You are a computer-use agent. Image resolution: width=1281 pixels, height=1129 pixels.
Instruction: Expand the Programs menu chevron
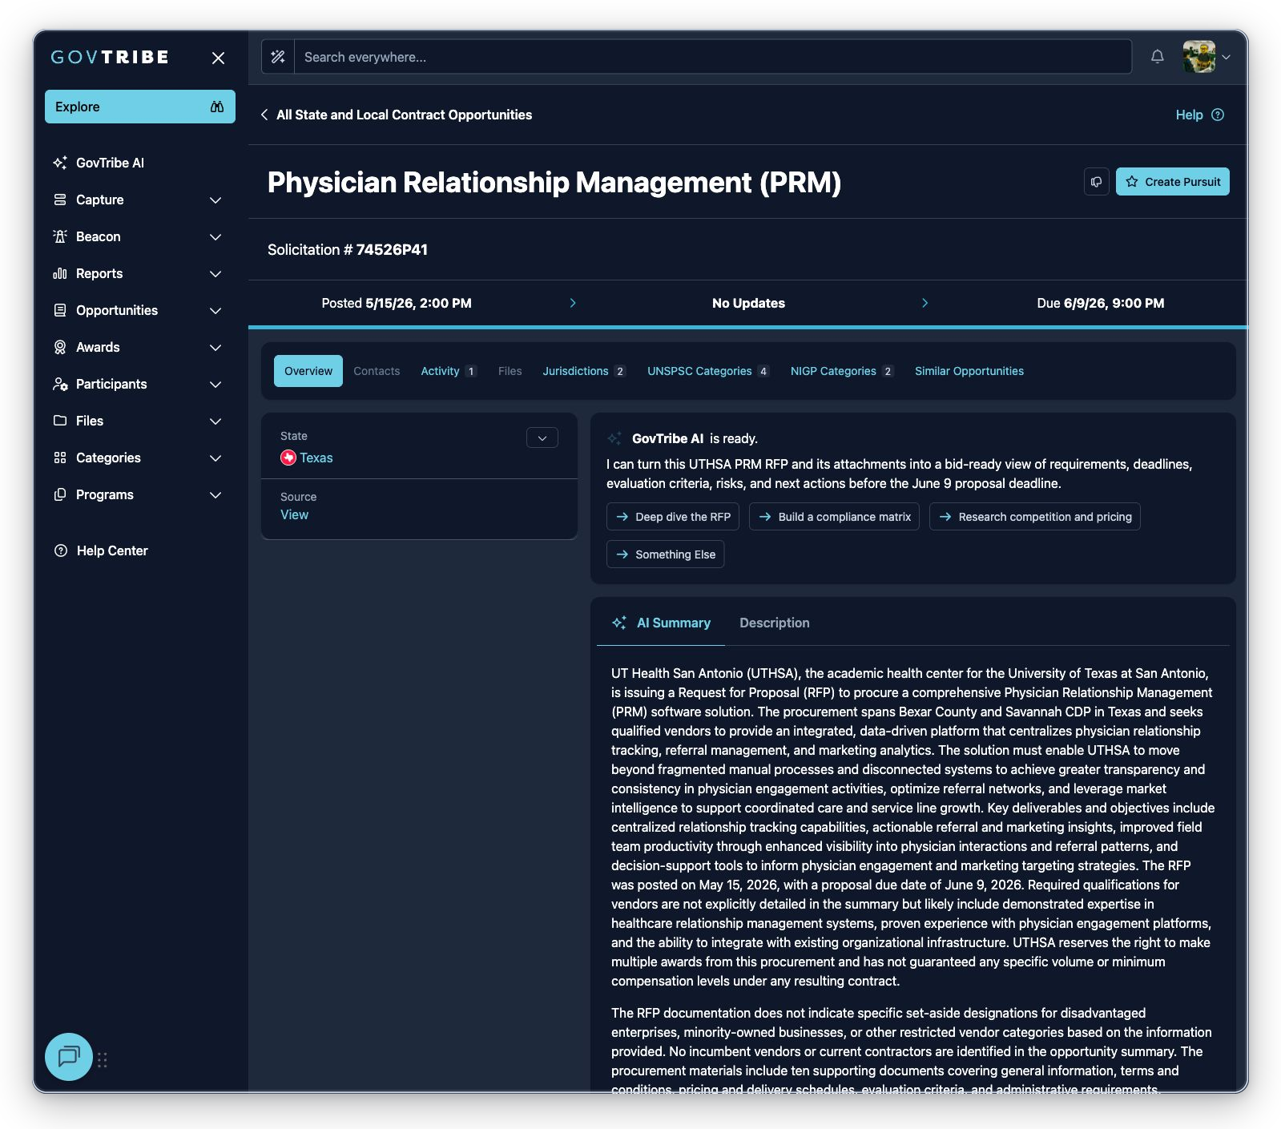(216, 494)
